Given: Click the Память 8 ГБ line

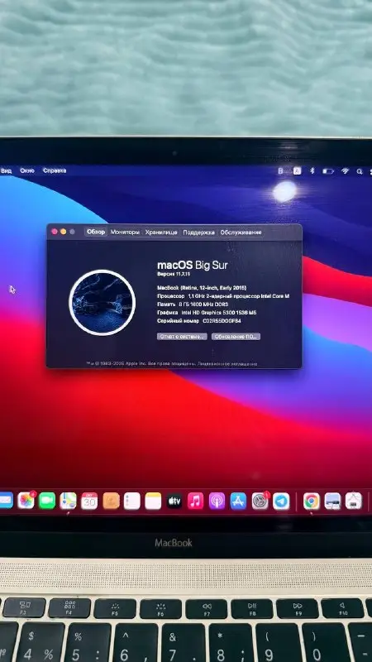Looking at the screenshot, I should coord(193,305).
